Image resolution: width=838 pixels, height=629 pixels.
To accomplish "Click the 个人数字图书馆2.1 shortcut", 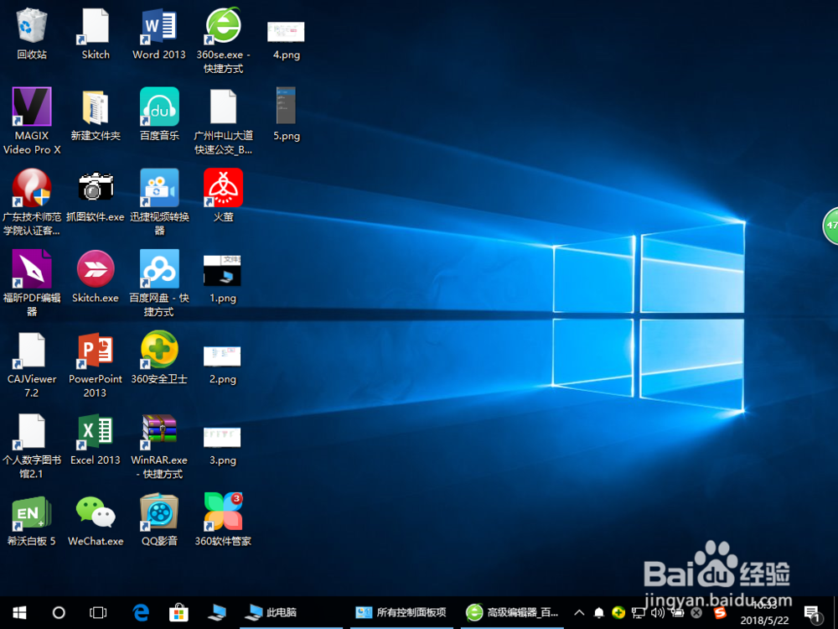I will 32,446.
